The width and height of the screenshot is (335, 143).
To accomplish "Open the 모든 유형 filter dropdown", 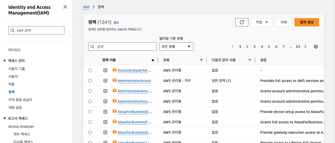I will (x=176, y=47).
